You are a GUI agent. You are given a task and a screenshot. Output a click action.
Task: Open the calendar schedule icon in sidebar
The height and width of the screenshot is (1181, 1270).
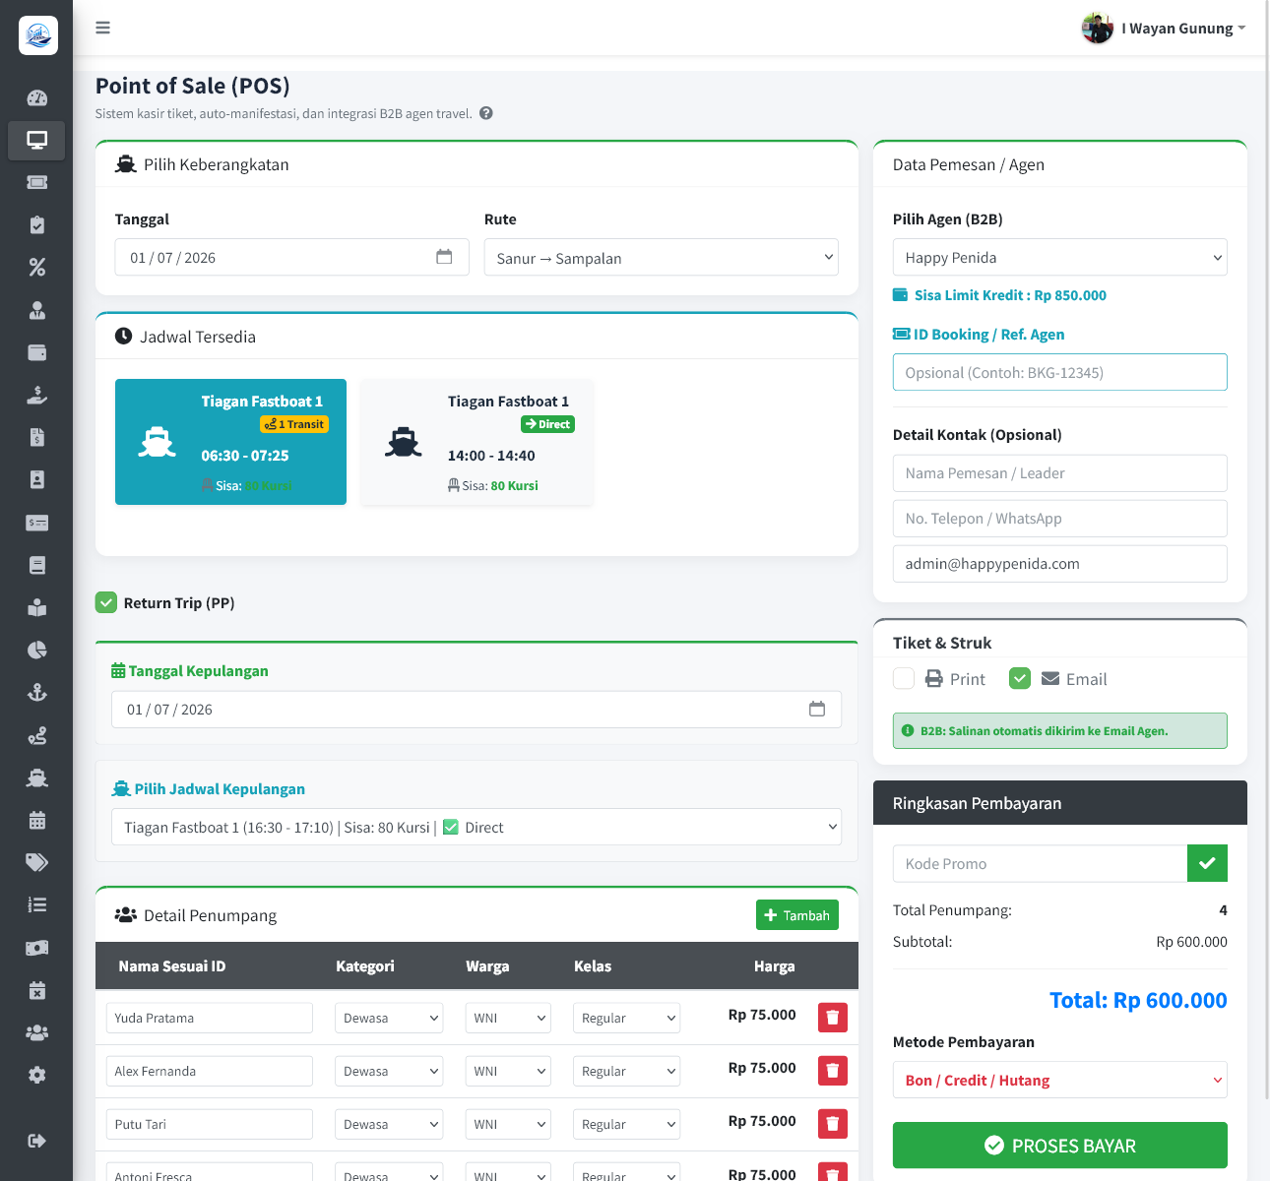pos(36,820)
